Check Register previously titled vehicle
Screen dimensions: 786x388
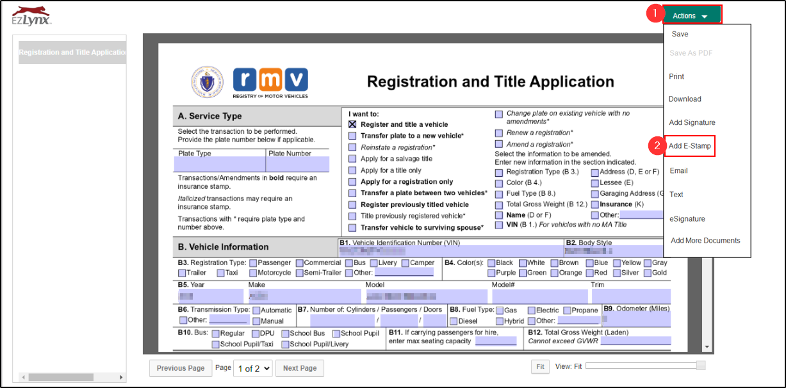[x=352, y=204]
